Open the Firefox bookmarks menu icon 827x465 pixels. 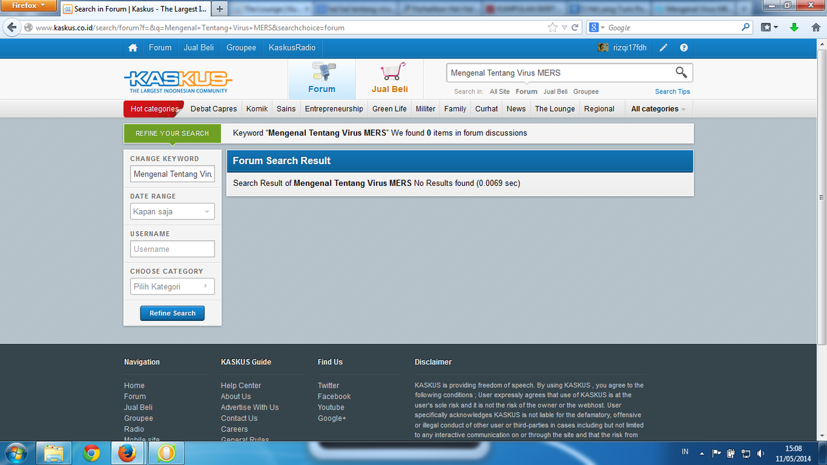[769, 28]
